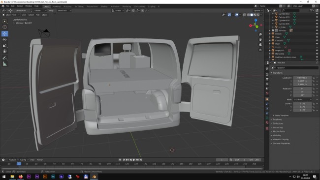320x180 pixels.
Task: Expand the Custom Properties panel
Action: click(x=281, y=143)
